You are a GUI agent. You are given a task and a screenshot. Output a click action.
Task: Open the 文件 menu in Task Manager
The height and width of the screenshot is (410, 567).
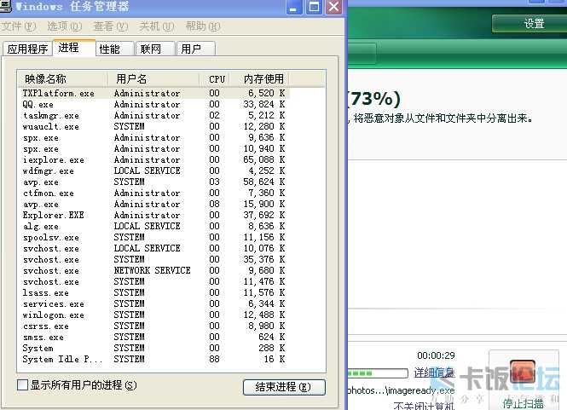[19, 26]
